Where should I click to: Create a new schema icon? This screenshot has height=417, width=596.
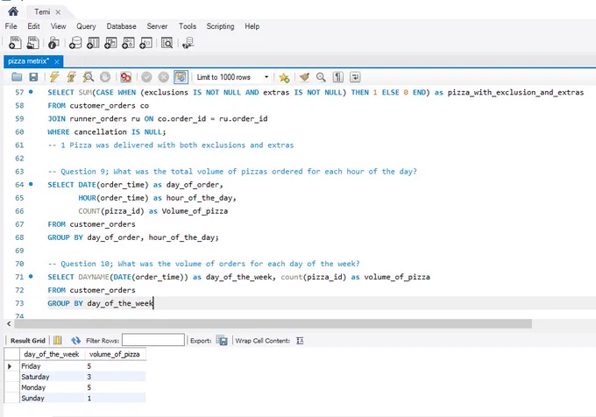click(75, 43)
